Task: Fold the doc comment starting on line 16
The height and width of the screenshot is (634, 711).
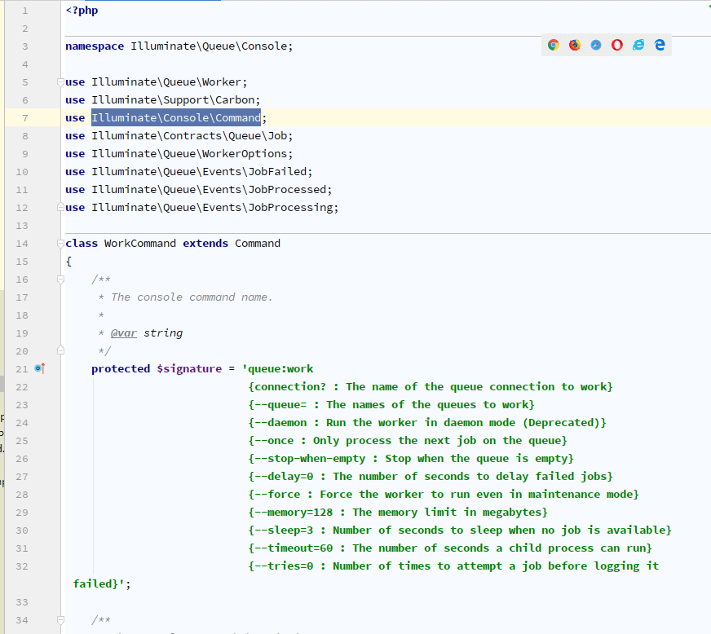Action: pos(60,280)
